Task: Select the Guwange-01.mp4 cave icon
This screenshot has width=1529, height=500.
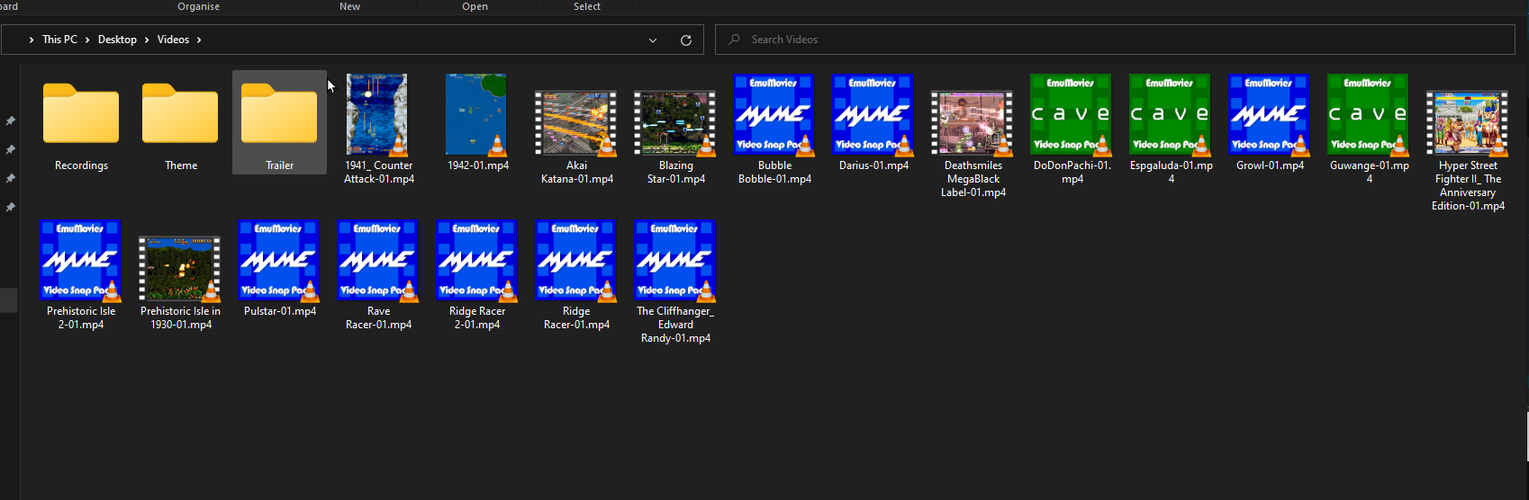Action: coord(1369,115)
